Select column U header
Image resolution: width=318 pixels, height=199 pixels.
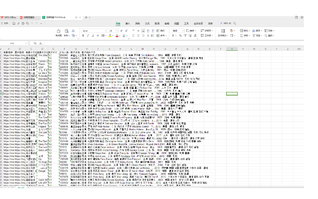(232, 49)
